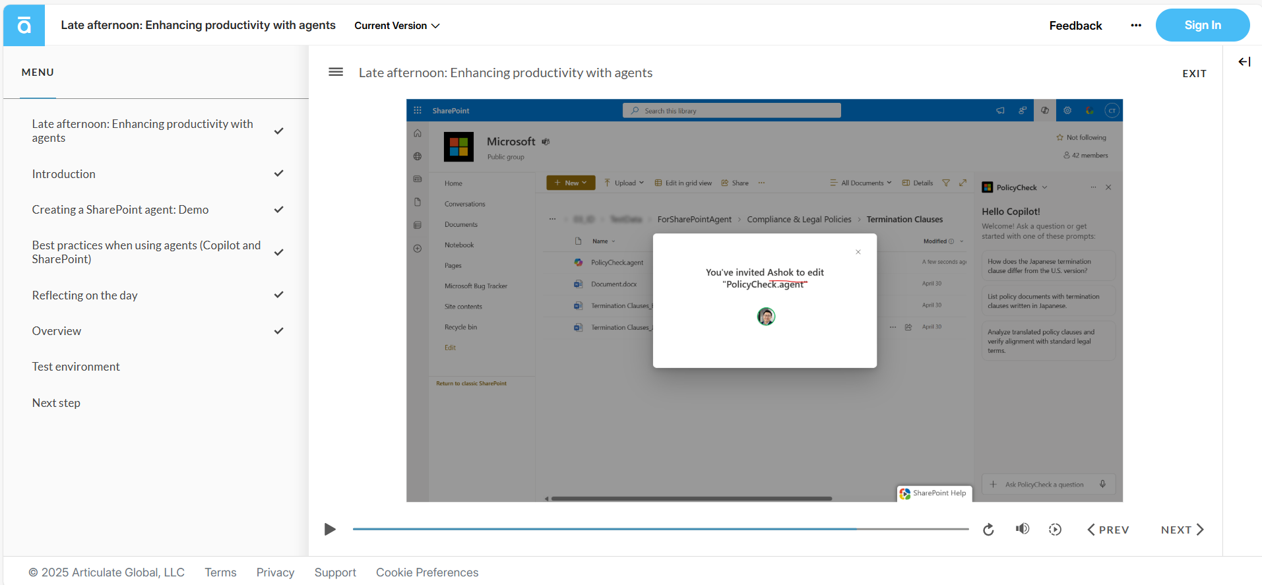
Task: Open the Details pane button
Action: (918, 183)
